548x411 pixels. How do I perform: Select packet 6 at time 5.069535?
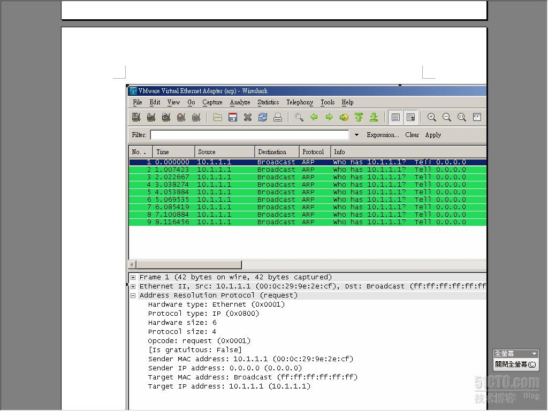(308, 200)
